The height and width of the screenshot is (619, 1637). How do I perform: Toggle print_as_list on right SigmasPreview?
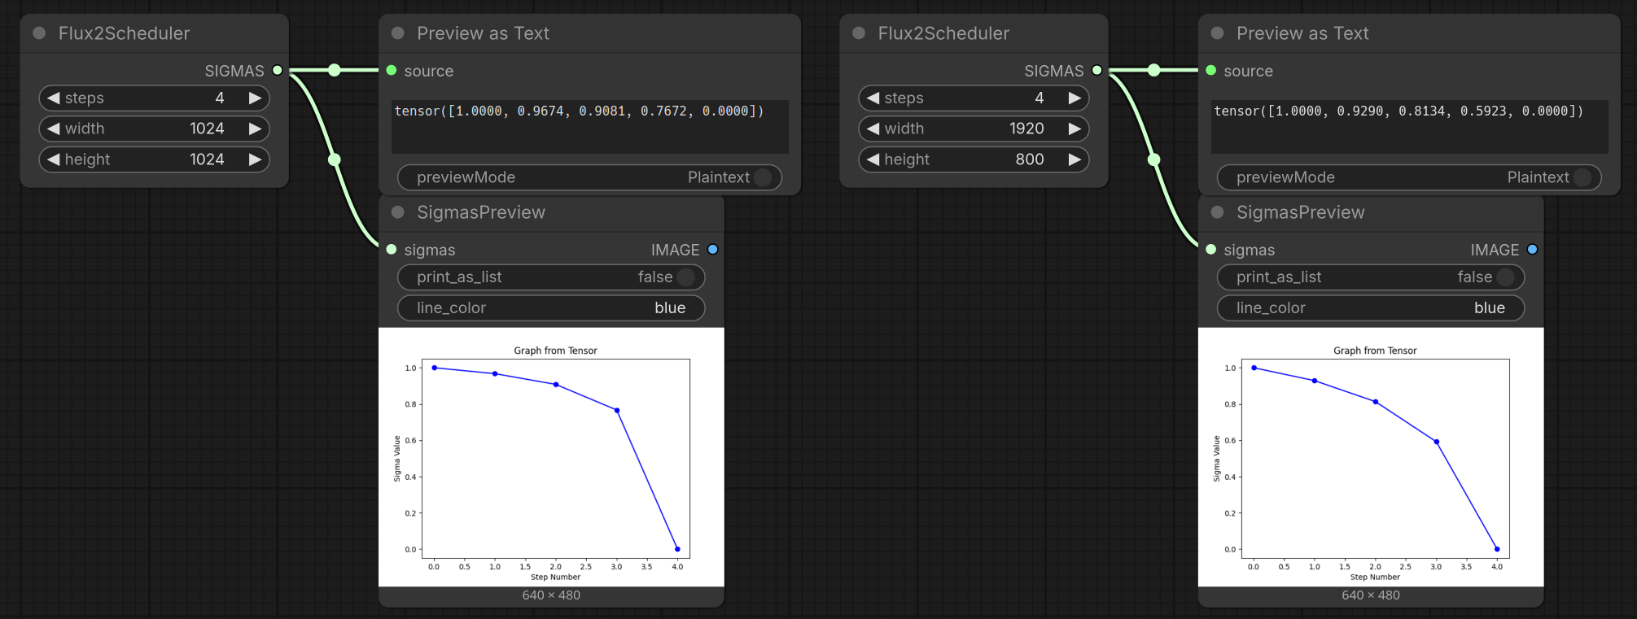point(1371,277)
